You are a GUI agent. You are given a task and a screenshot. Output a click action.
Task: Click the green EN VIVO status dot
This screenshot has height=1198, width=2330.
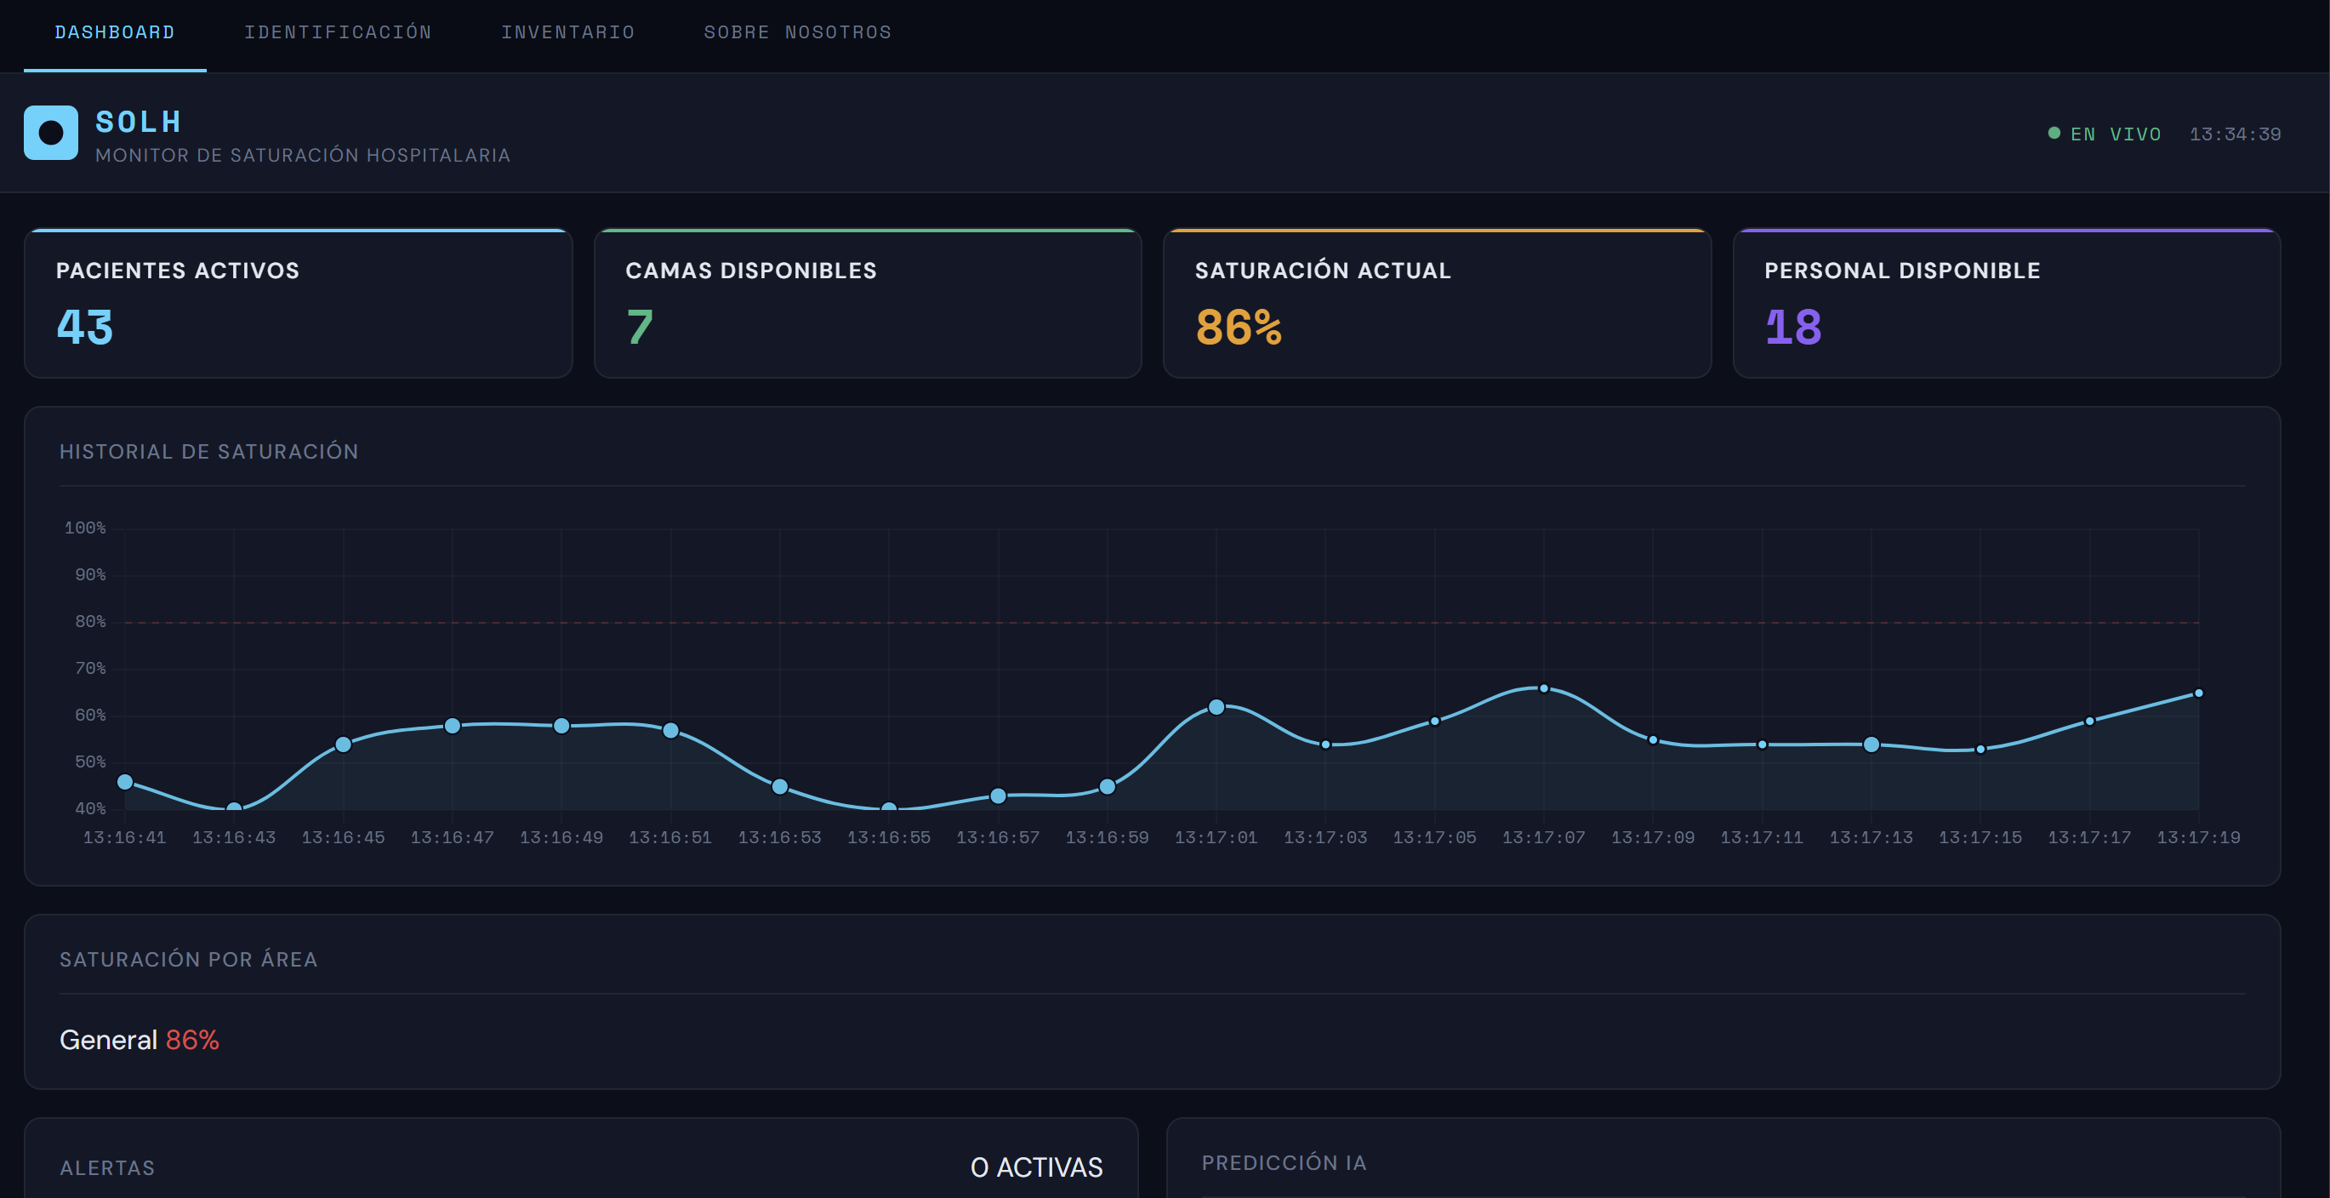2054,133
